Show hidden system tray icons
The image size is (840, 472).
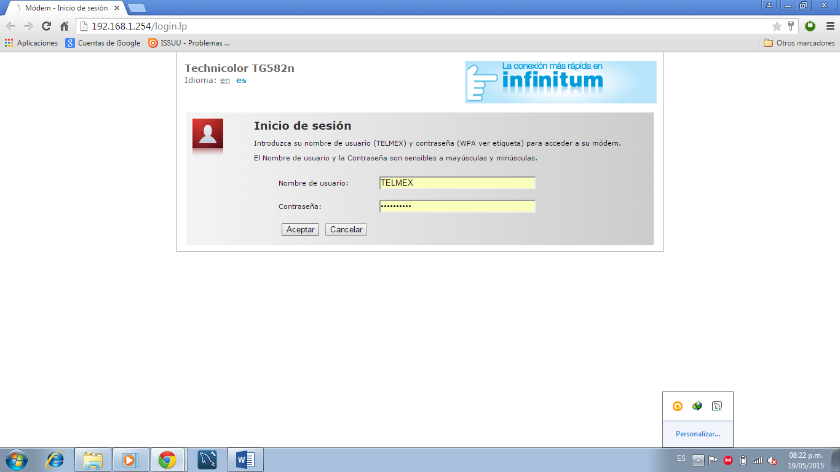(698, 460)
